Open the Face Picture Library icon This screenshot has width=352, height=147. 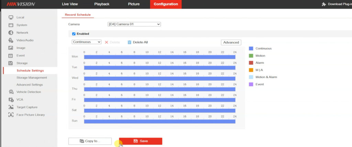pos(11,115)
